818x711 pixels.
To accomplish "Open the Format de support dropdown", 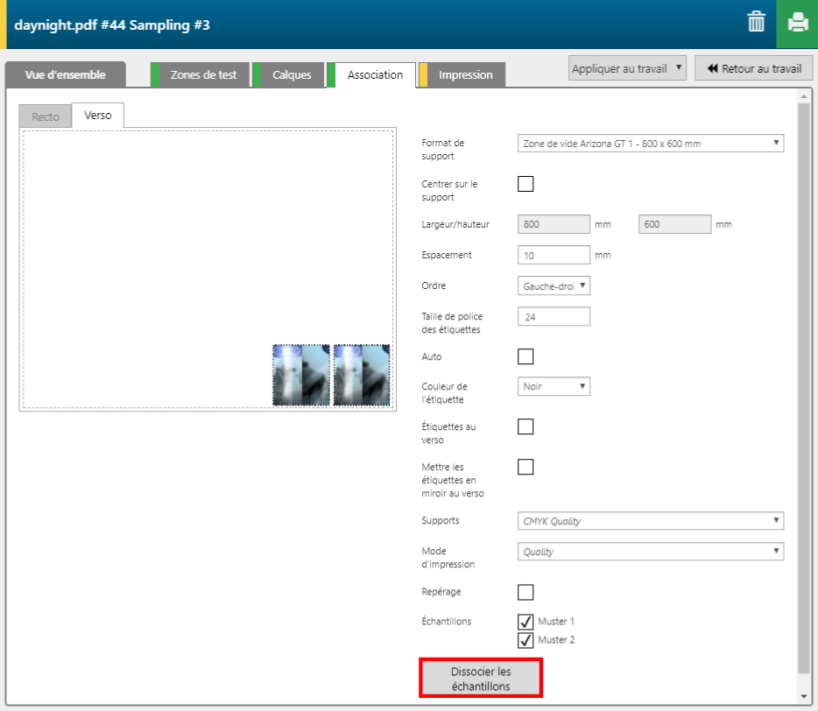I will (650, 144).
